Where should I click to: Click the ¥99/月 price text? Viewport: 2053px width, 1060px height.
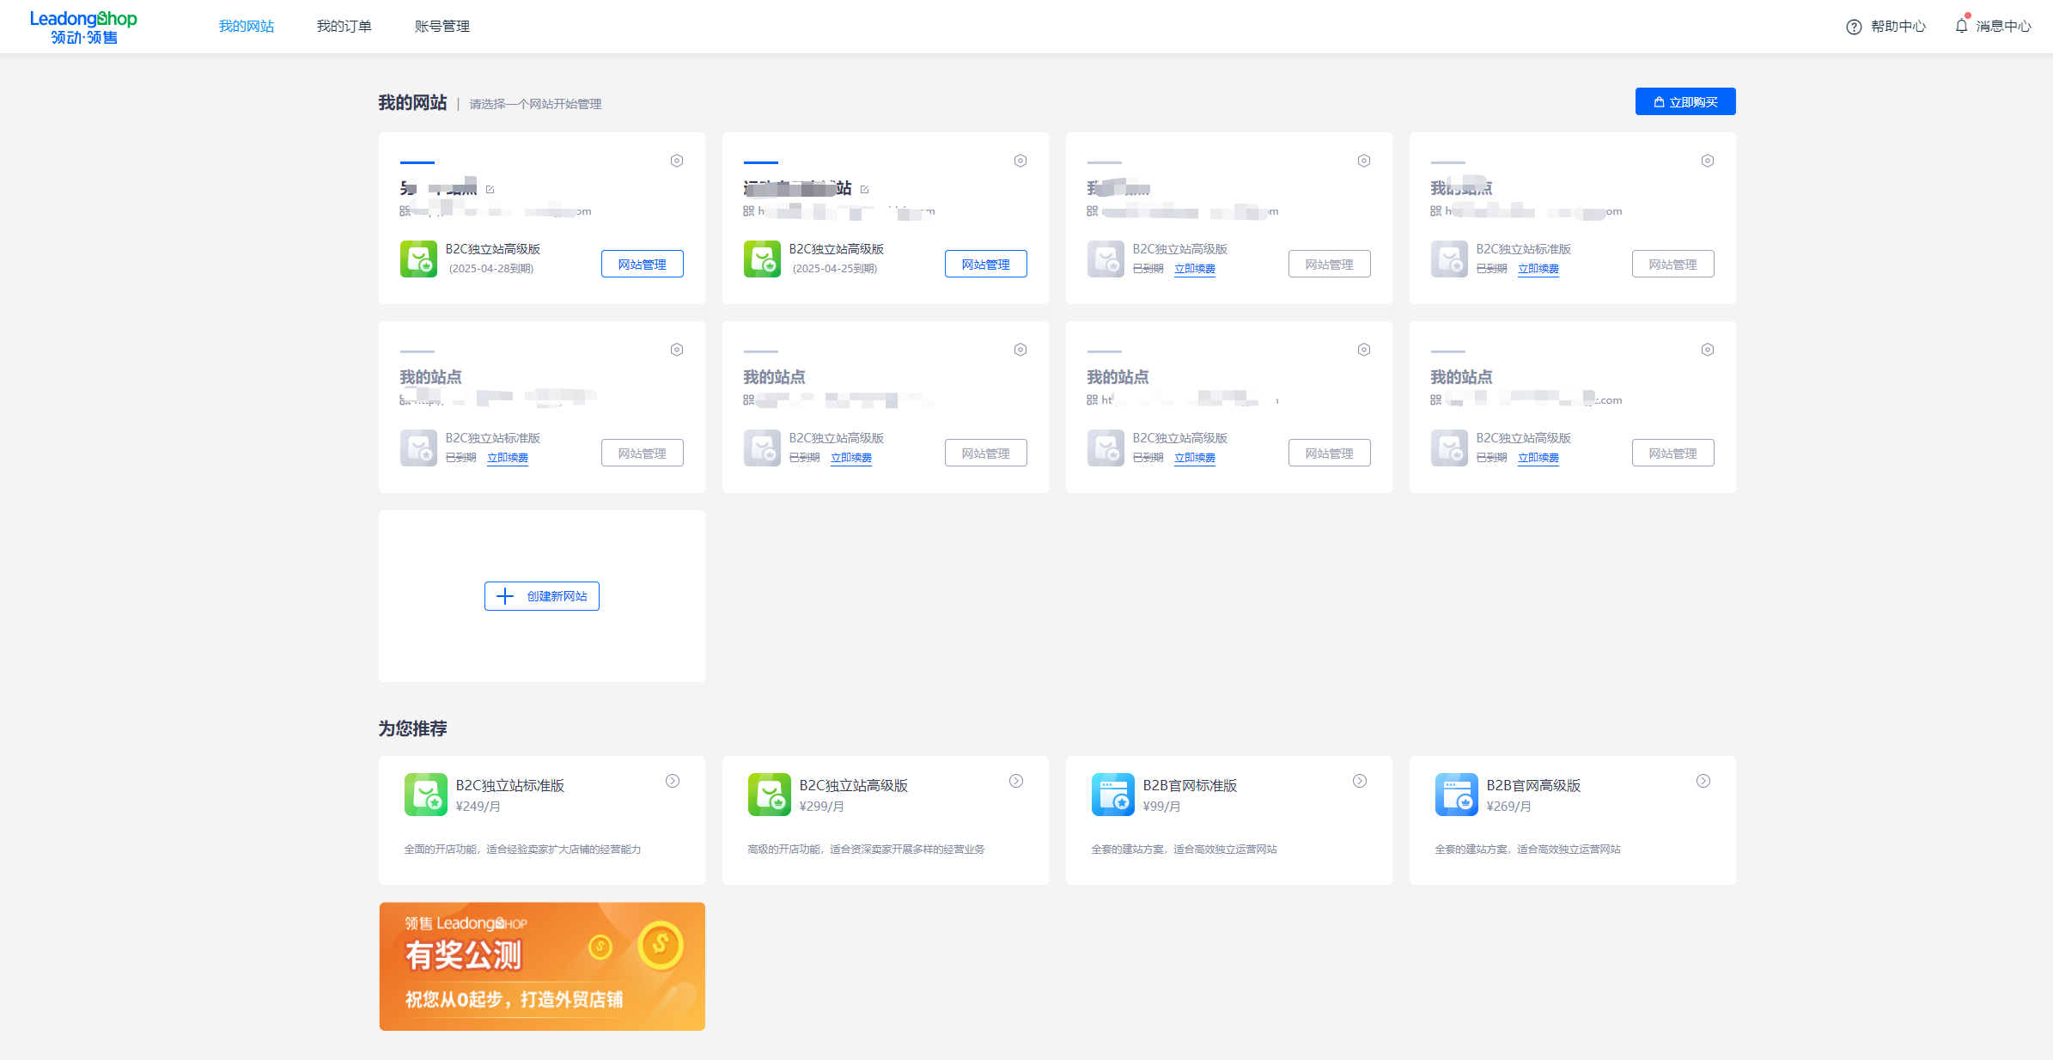click(x=1161, y=807)
